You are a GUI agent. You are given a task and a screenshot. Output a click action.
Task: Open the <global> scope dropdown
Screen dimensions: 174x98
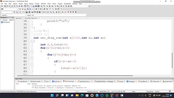[14, 15]
